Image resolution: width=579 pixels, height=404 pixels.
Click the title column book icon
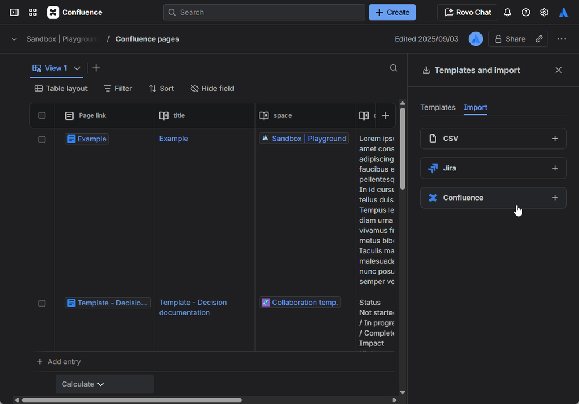164,115
